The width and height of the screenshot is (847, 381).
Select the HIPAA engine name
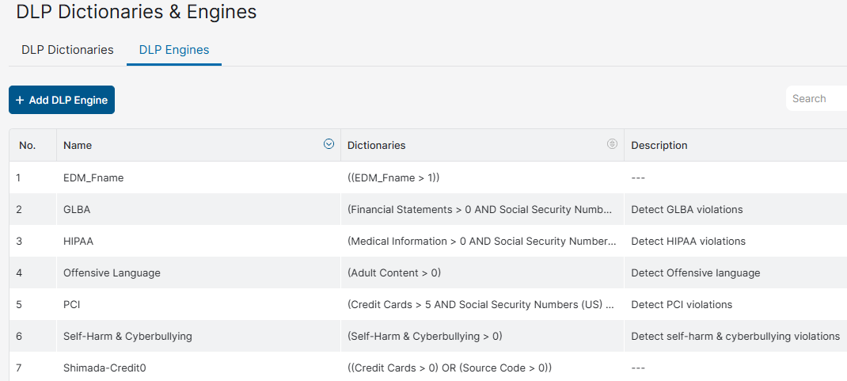click(x=78, y=241)
